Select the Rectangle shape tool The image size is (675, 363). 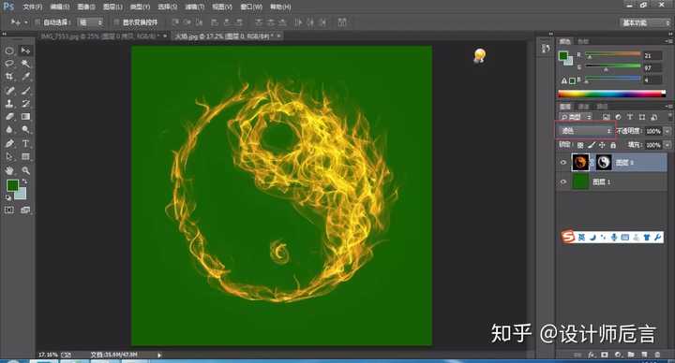pos(25,157)
